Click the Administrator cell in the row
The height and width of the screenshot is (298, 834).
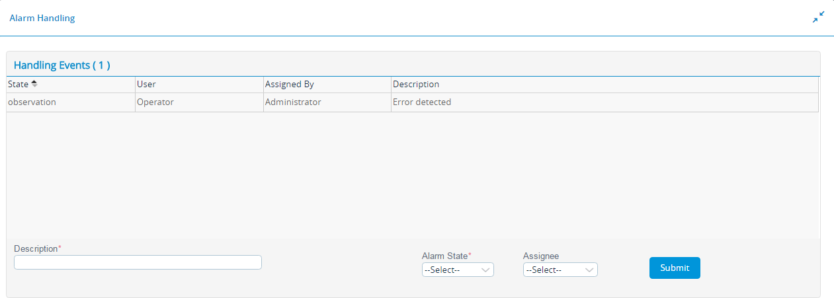tap(293, 102)
